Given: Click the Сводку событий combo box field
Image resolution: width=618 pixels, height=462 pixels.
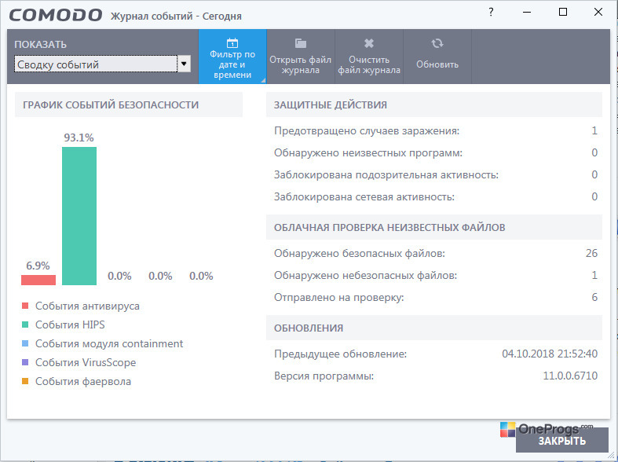Looking at the screenshot, I should [x=96, y=64].
